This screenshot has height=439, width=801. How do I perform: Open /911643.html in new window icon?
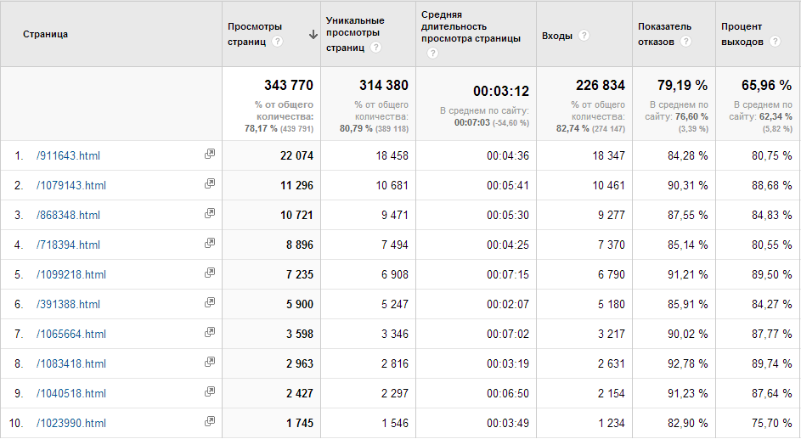[210, 155]
